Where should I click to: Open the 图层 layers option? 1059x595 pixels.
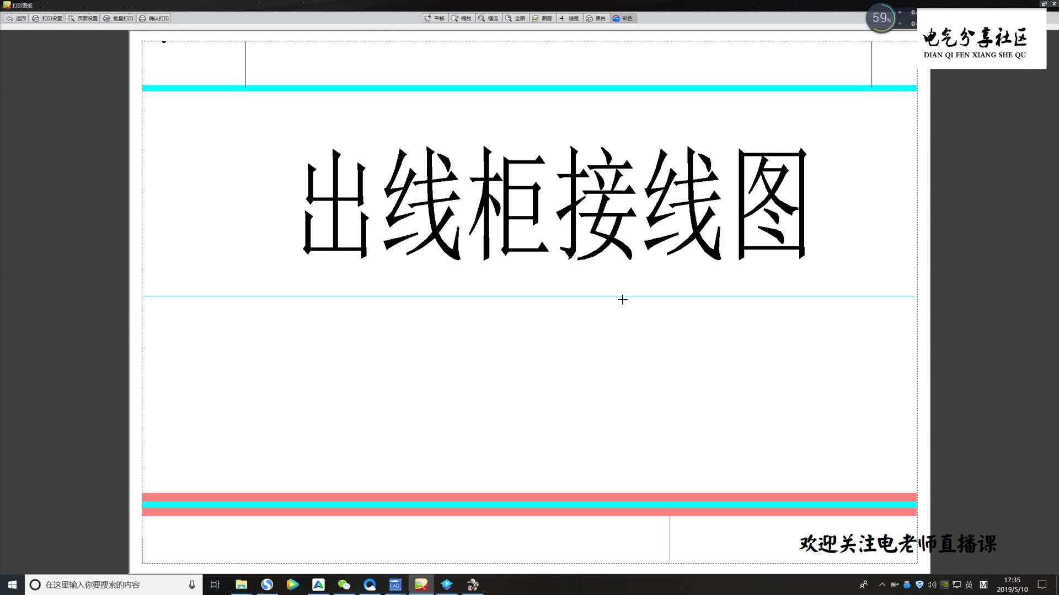(x=542, y=18)
